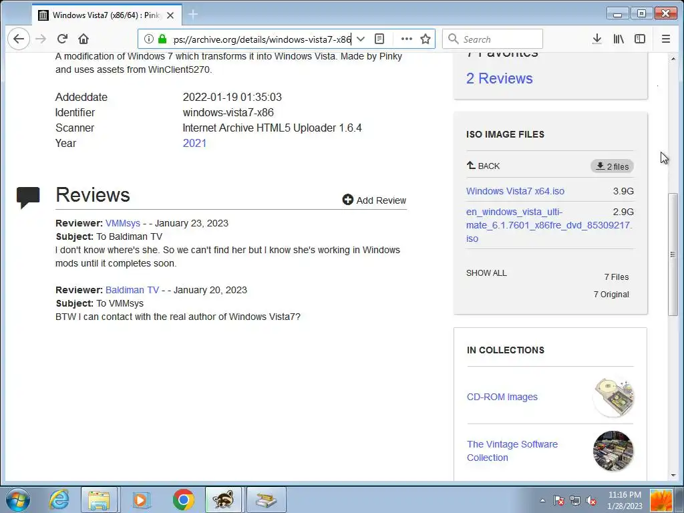Open the Firefox hamburger menu
This screenshot has height=513, width=684.
pos(666,39)
